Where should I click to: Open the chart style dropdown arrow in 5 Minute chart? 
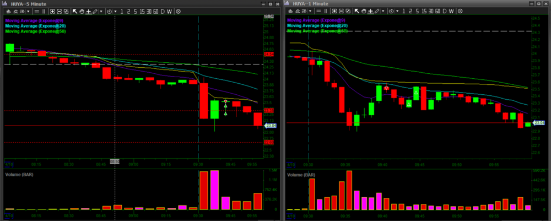28,12
